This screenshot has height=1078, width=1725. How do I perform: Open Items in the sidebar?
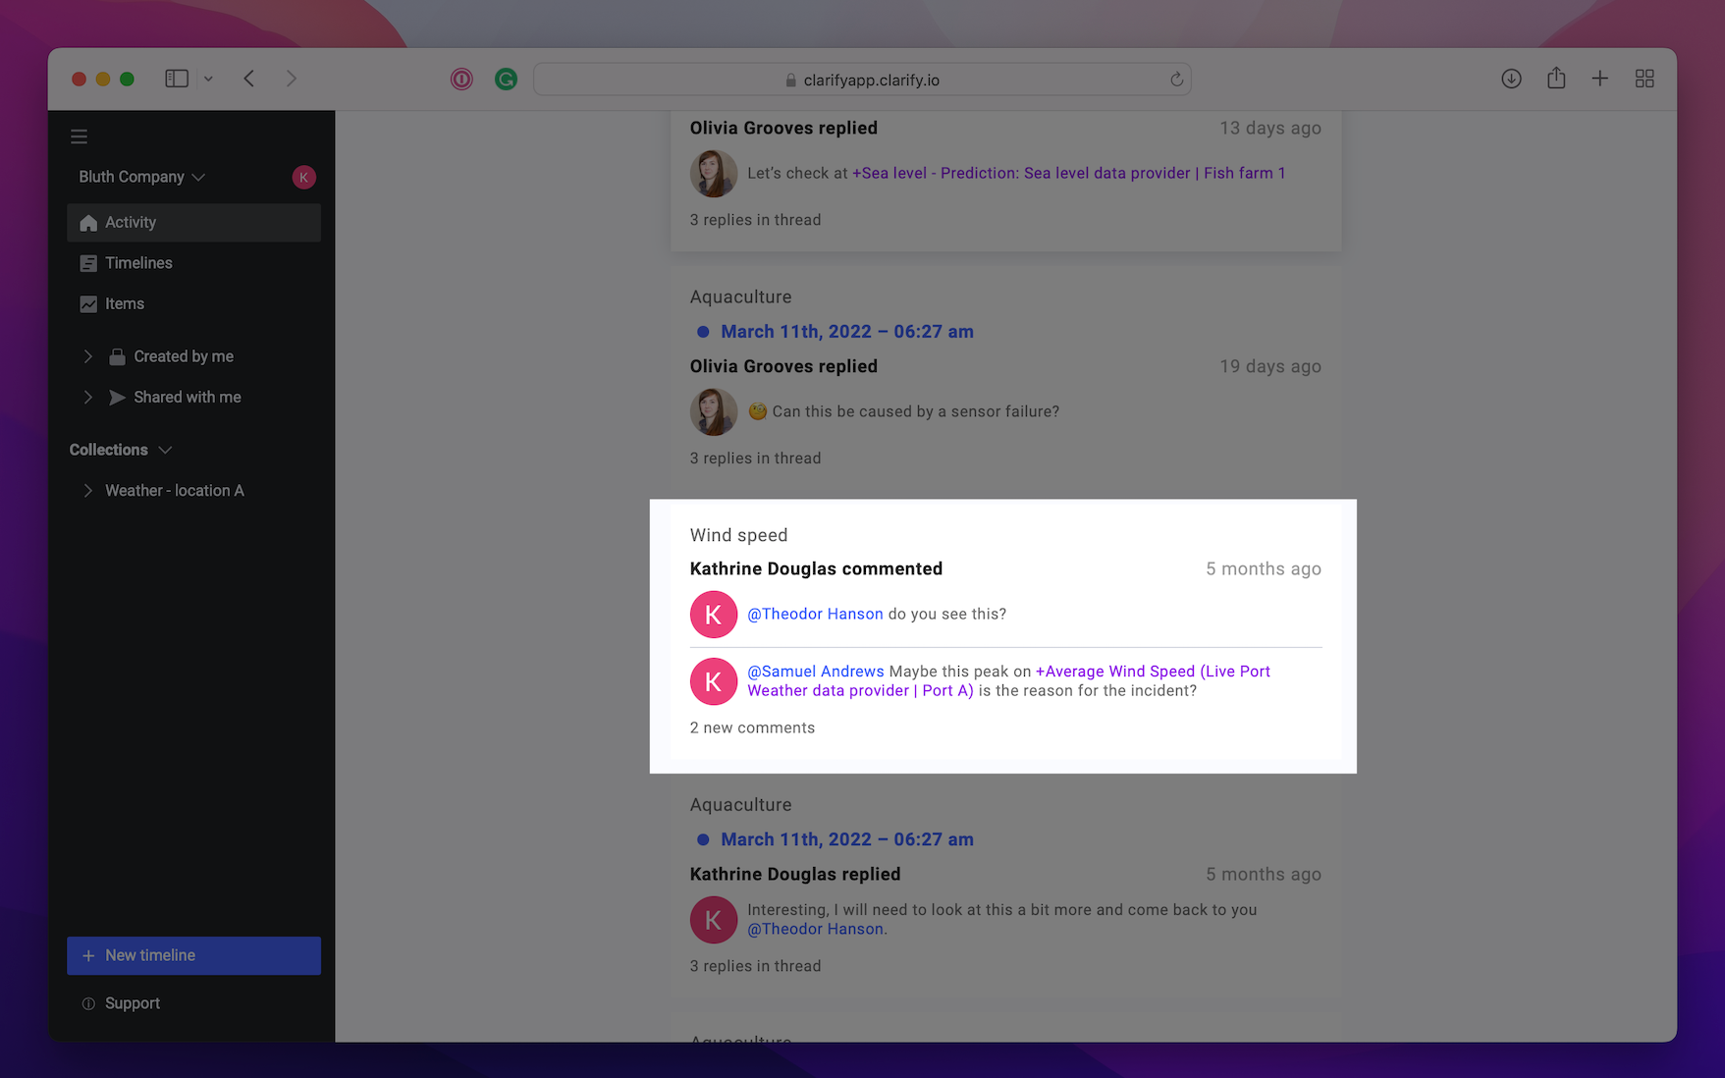[125, 303]
